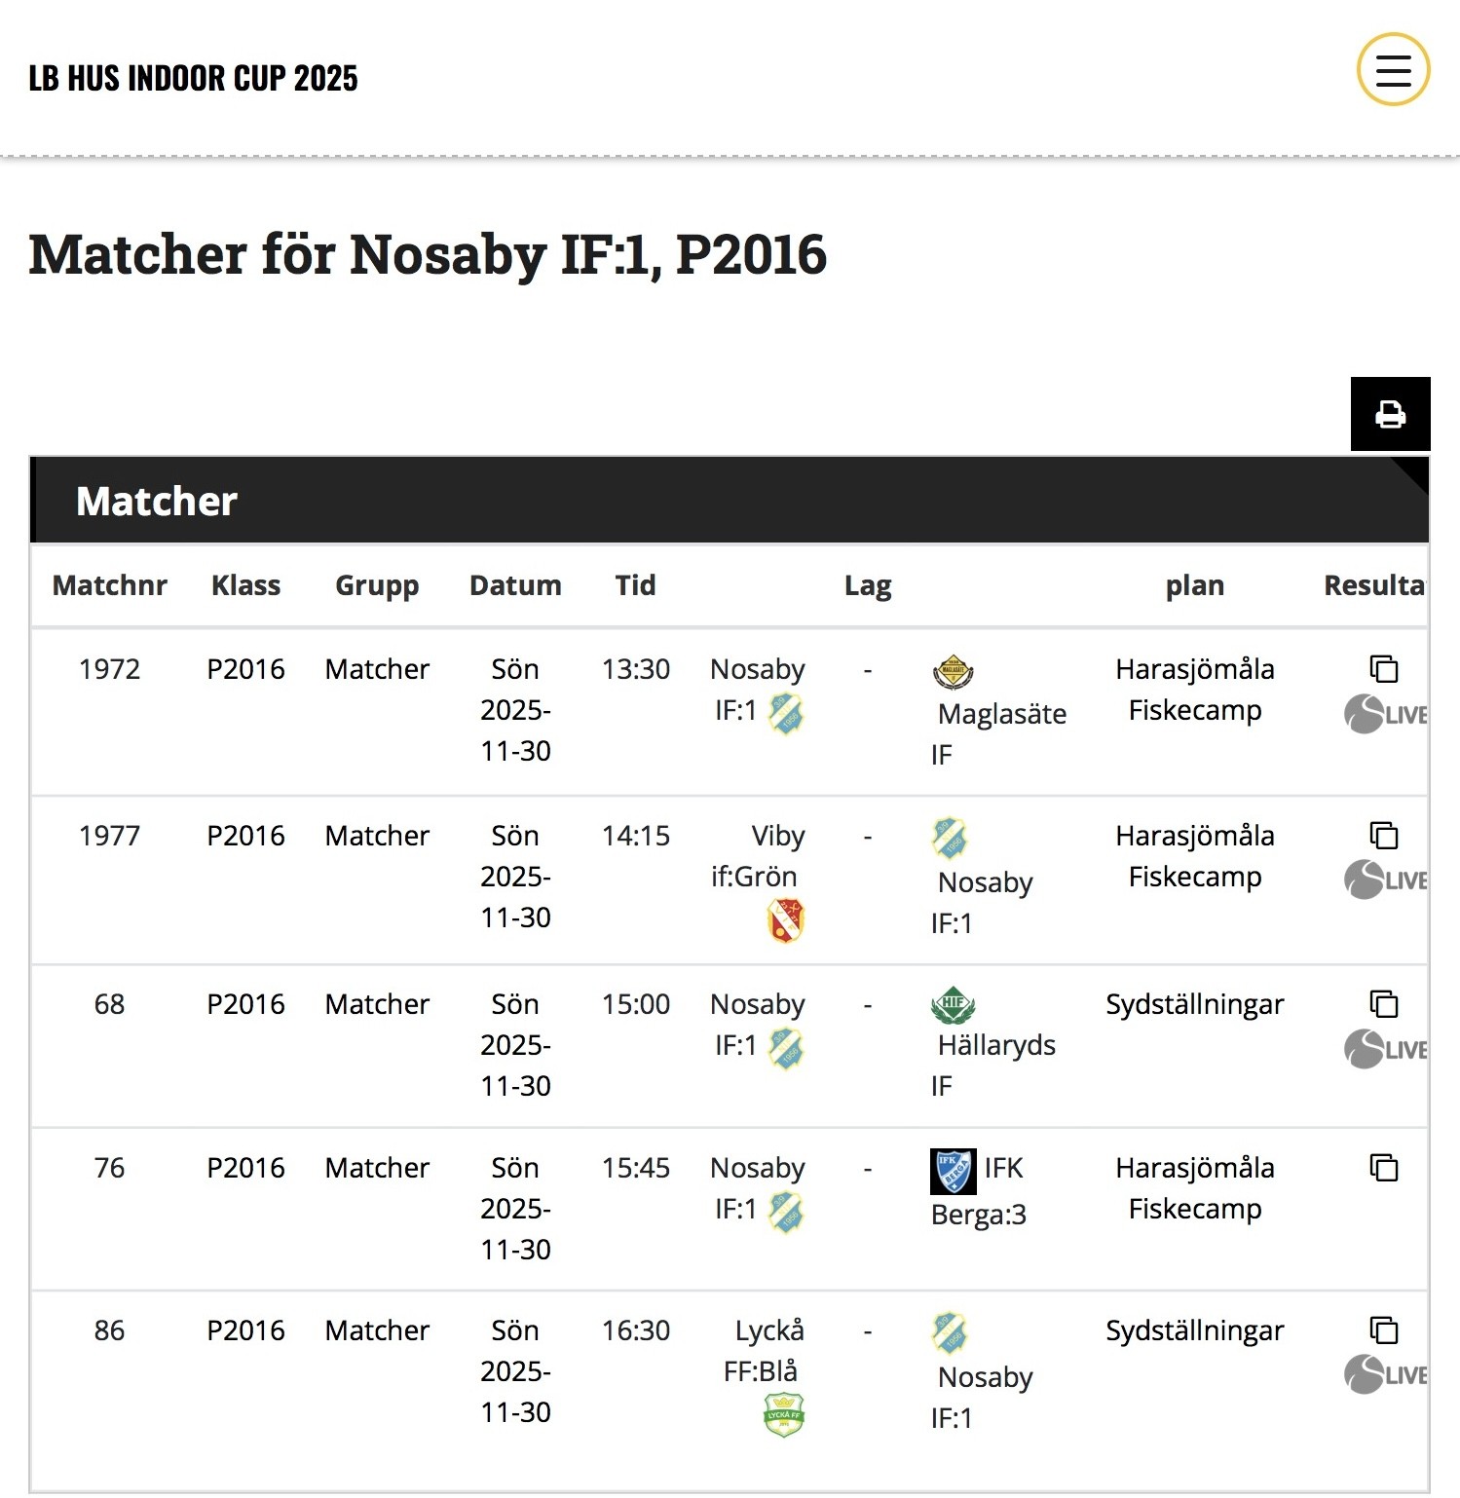The width and height of the screenshot is (1460, 1498).
Task: Click the print icon button
Action: (1390, 414)
